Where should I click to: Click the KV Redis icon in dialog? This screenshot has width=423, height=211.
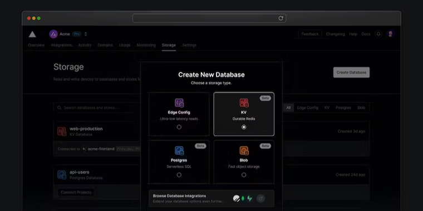pos(244,103)
